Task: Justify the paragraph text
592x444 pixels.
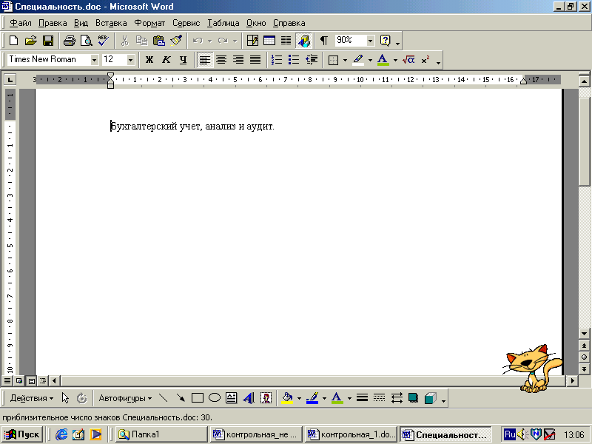Action: [255, 60]
